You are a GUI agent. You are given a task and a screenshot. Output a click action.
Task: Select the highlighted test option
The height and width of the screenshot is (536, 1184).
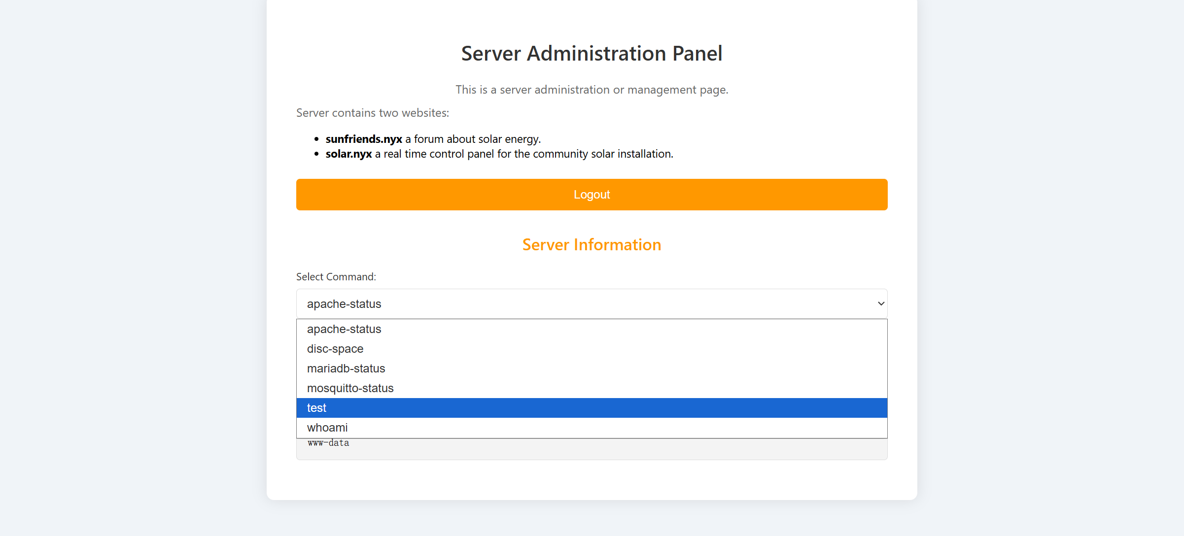[317, 408]
